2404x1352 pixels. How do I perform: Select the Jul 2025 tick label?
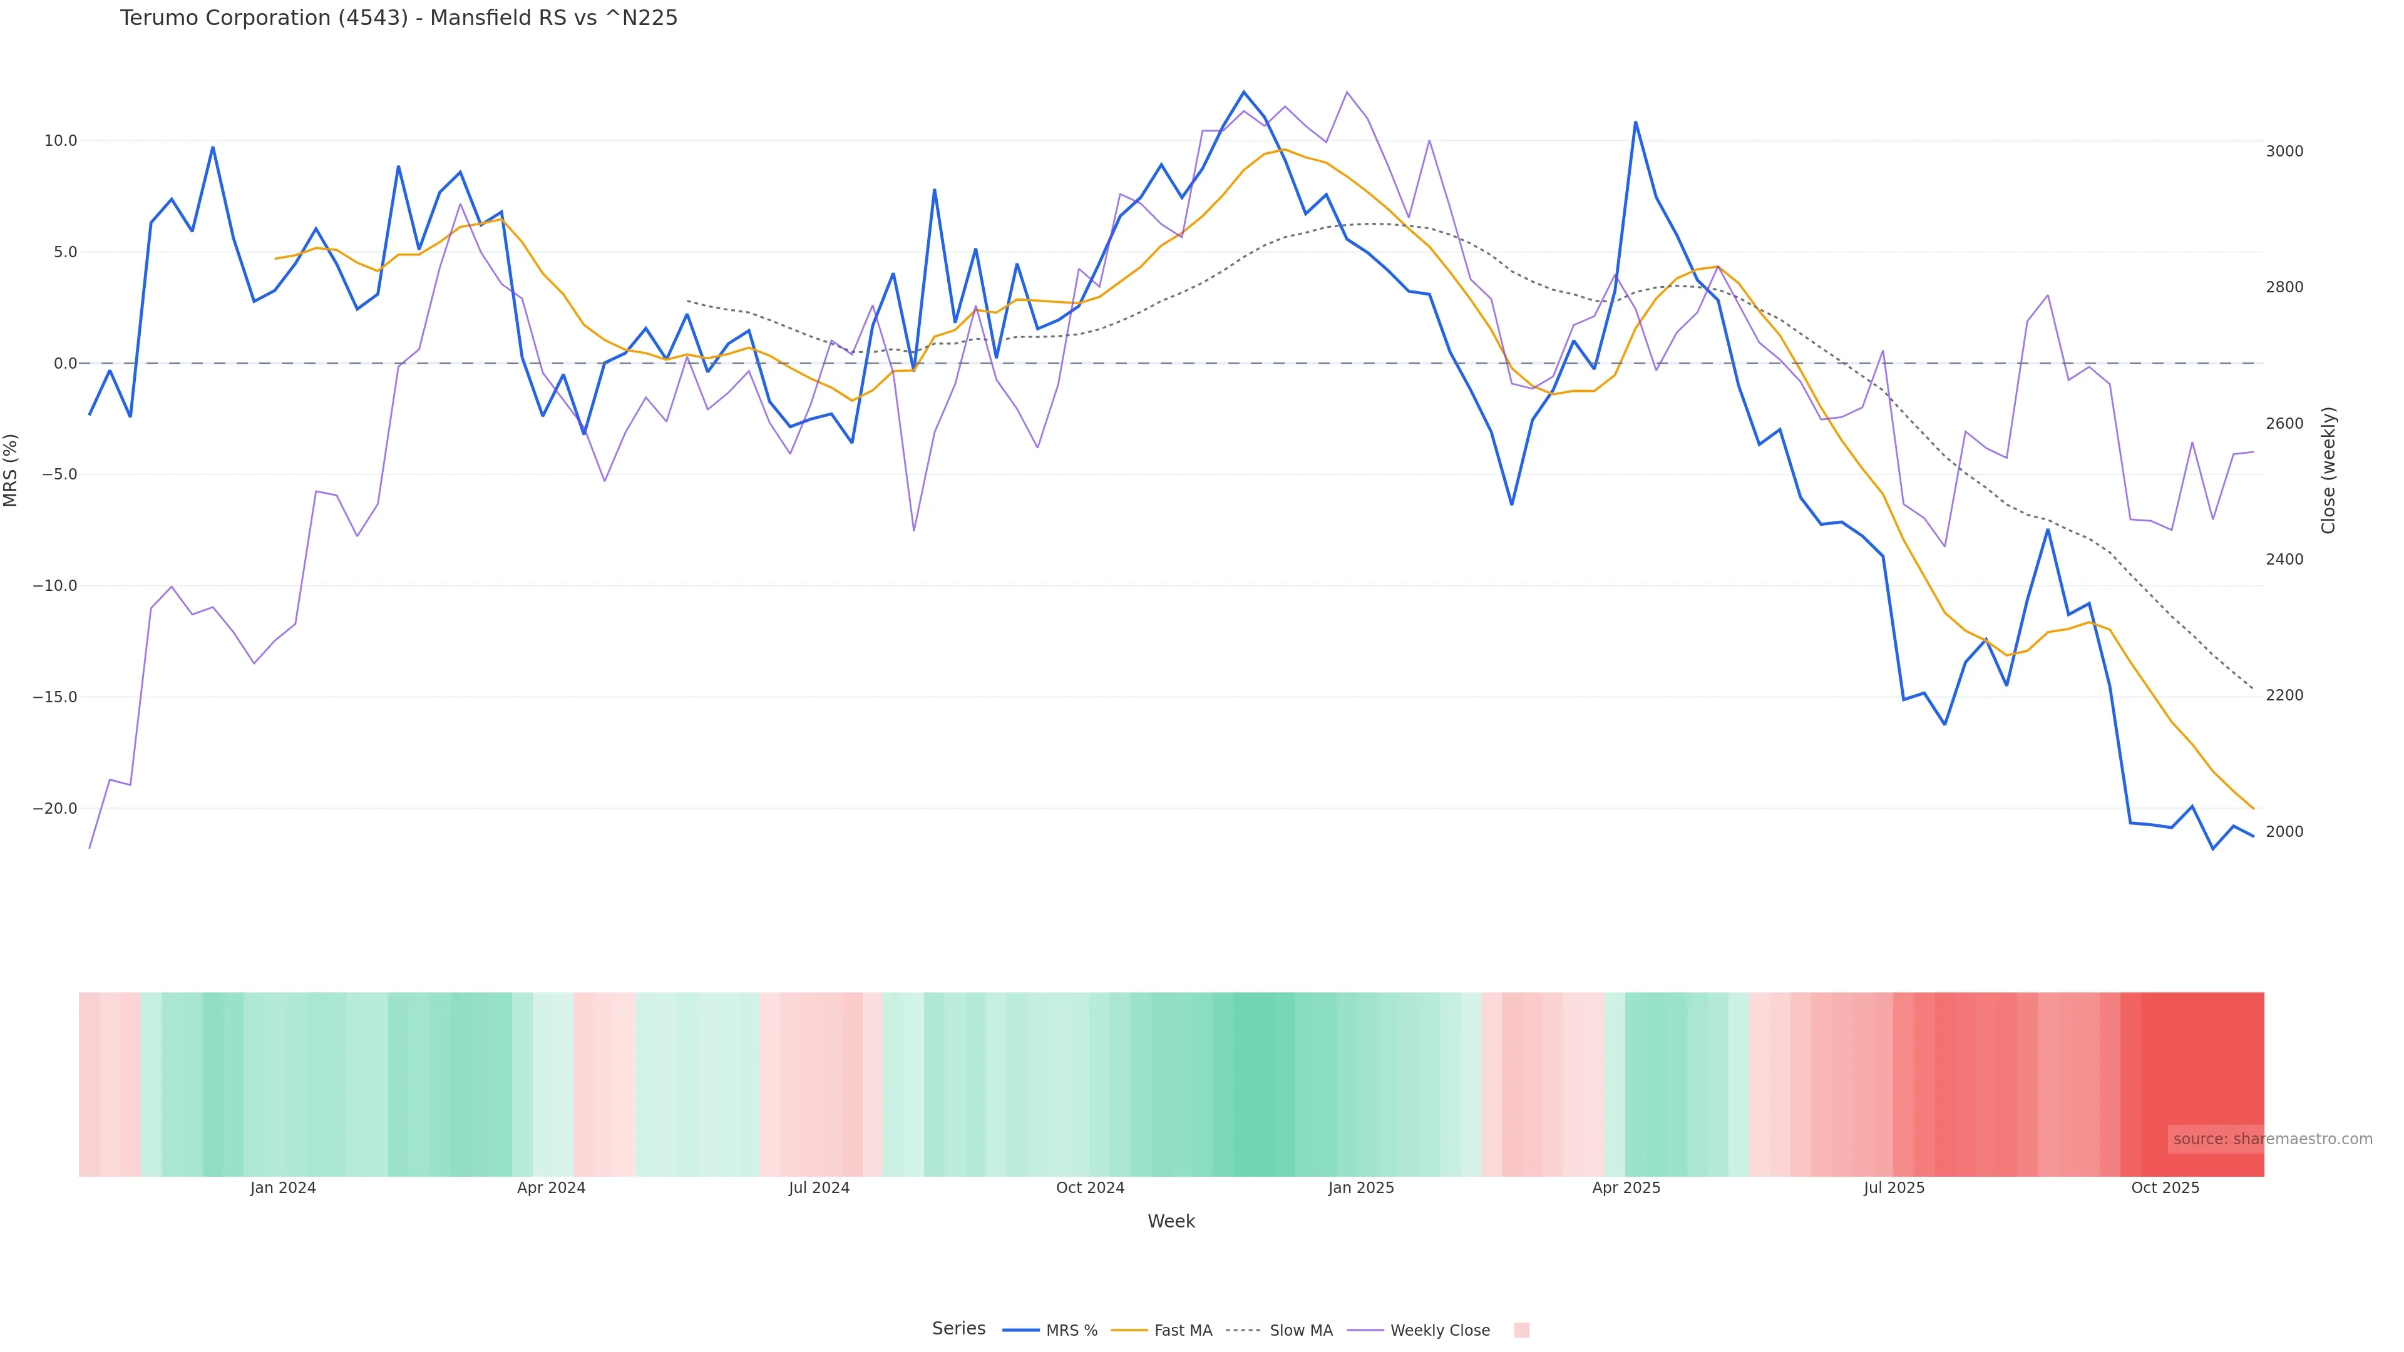[1894, 1188]
